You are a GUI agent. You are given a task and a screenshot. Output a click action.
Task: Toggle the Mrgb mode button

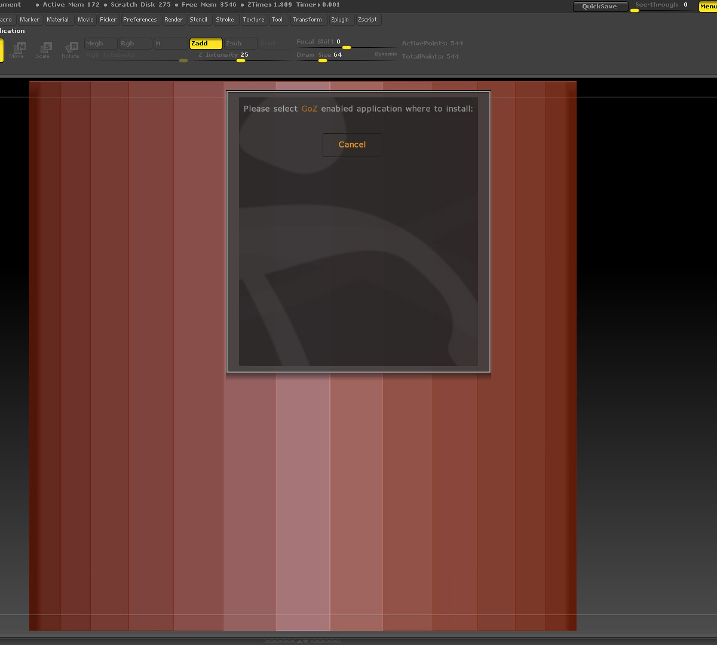(x=101, y=44)
